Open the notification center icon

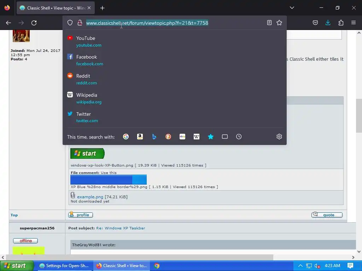click(x=350, y=266)
